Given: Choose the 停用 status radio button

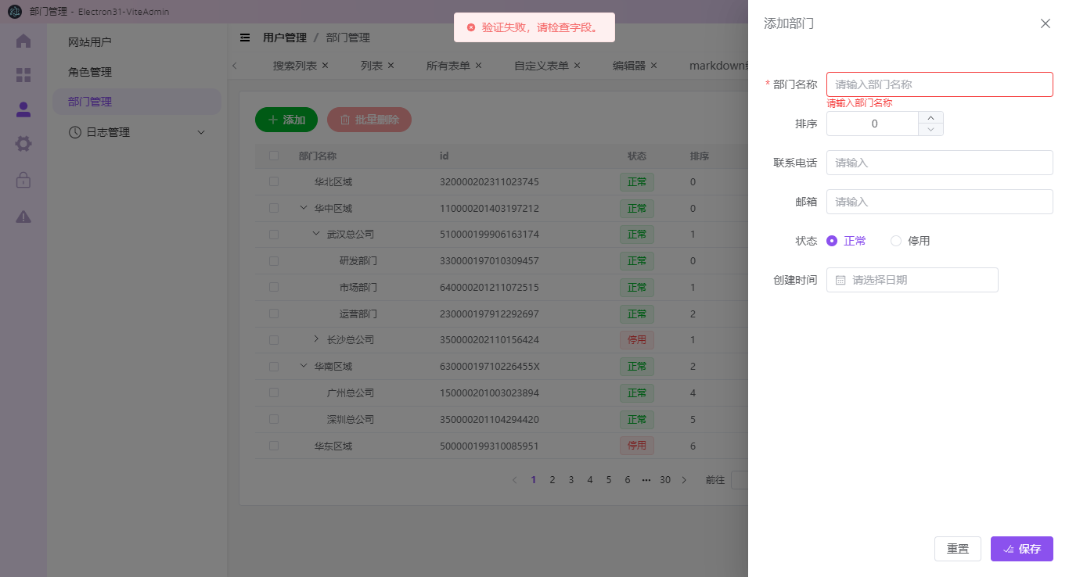Looking at the screenshot, I should 895,240.
